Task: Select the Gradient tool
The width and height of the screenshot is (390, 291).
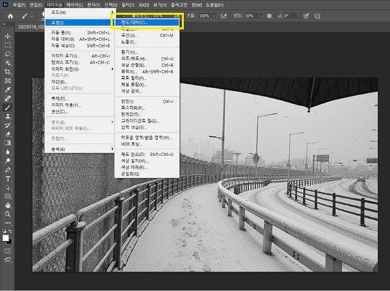Action: (x=8, y=143)
